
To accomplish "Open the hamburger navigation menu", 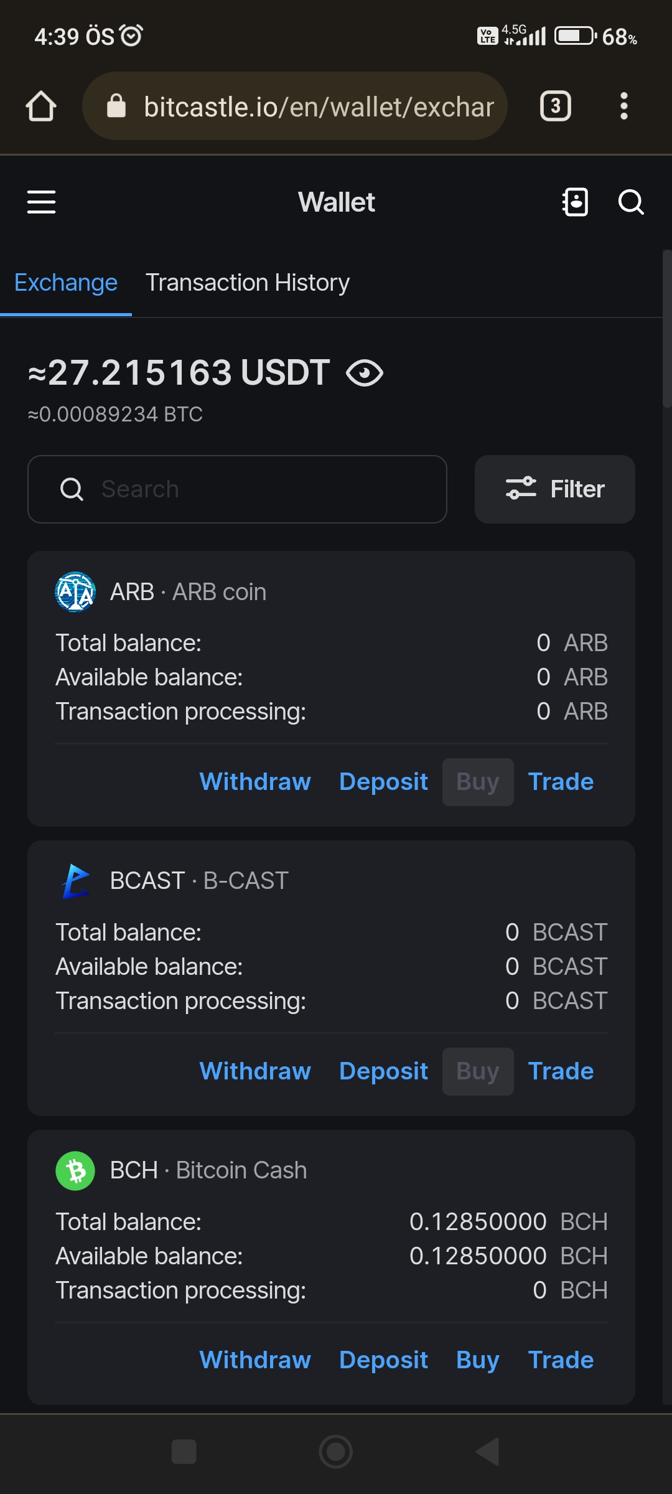I will [x=41, y=202].
